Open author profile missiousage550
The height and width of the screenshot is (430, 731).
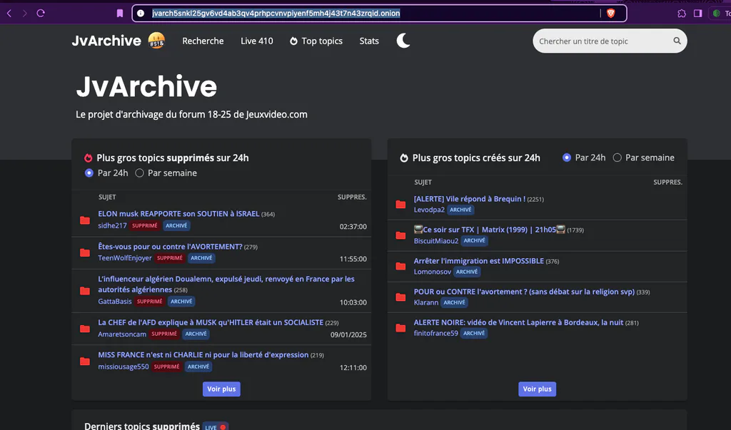(x=123, y=367)
